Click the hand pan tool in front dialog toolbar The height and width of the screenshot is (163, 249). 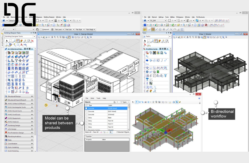click(136, 102)
